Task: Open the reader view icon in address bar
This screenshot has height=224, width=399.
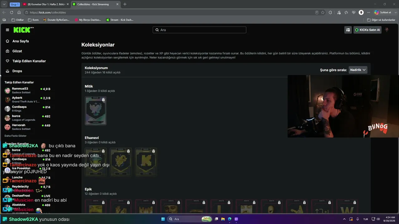Action: click(x=317, y=12)
